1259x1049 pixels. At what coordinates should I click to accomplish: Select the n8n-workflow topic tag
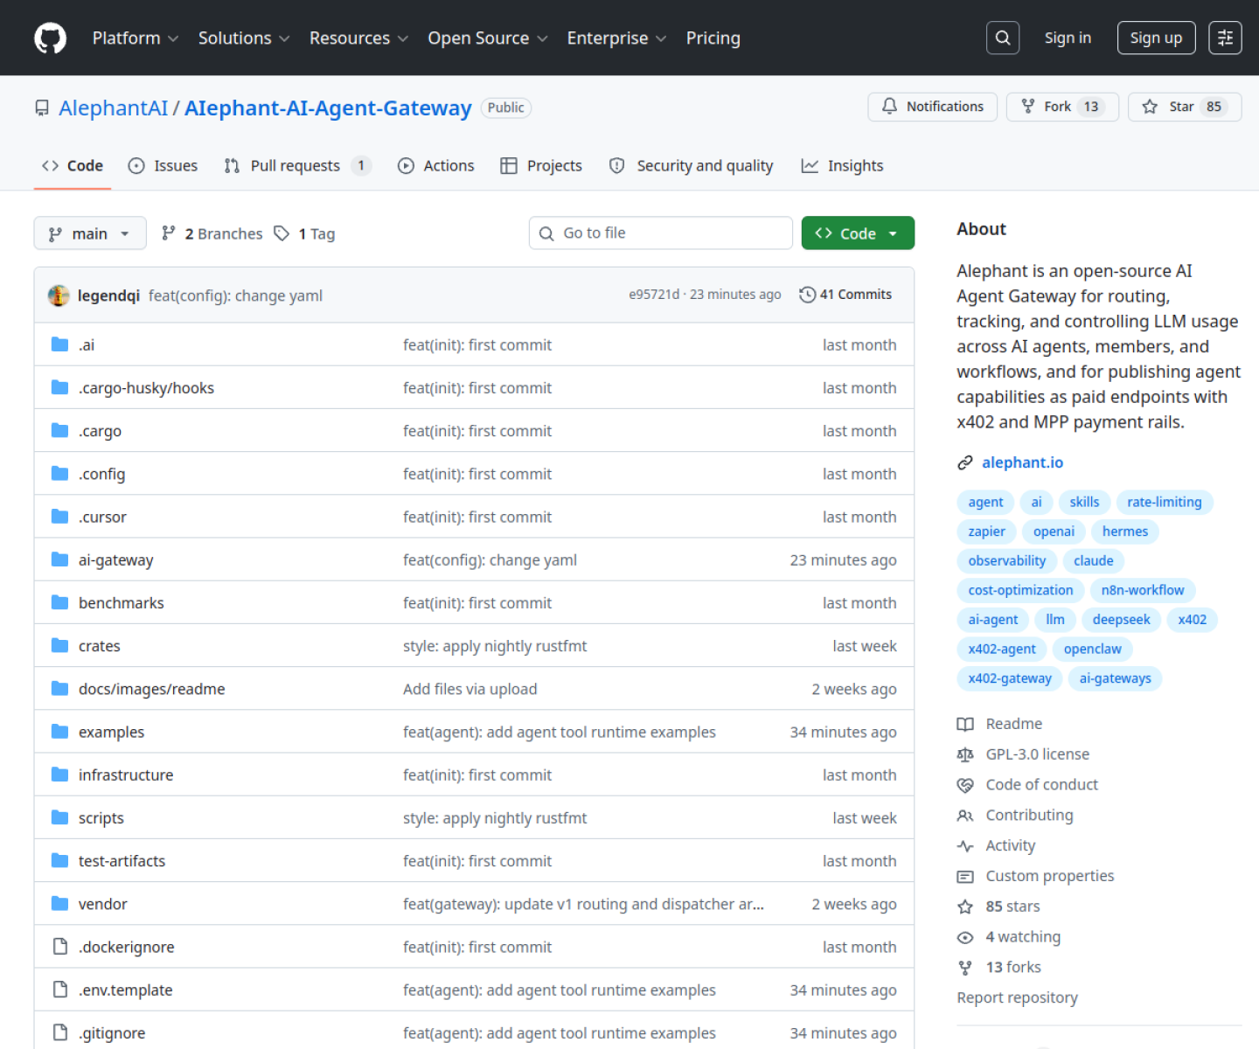click(1143, 590)
